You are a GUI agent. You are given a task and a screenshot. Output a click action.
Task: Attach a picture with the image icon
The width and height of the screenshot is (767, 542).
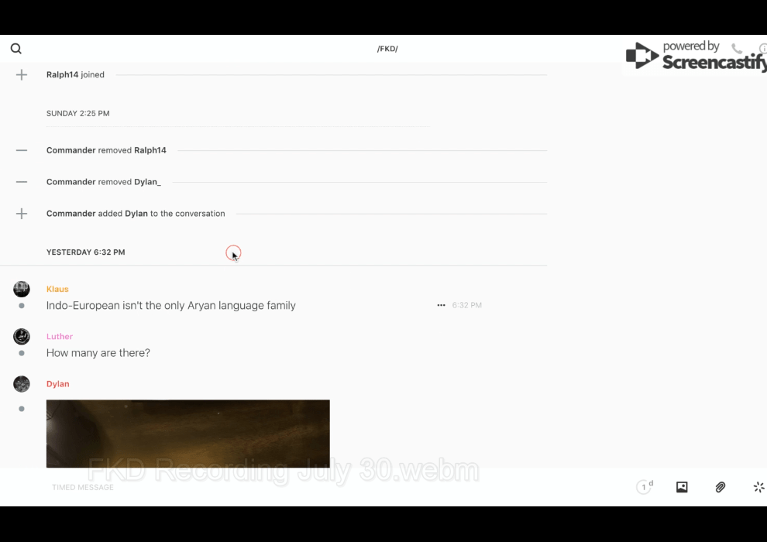(x=682, y=487)
